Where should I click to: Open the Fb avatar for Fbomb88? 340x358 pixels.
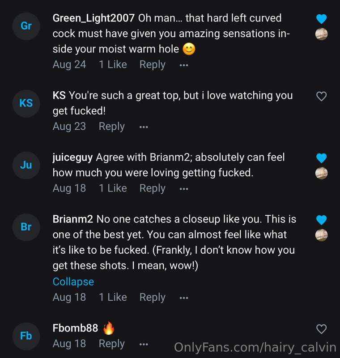26,336
